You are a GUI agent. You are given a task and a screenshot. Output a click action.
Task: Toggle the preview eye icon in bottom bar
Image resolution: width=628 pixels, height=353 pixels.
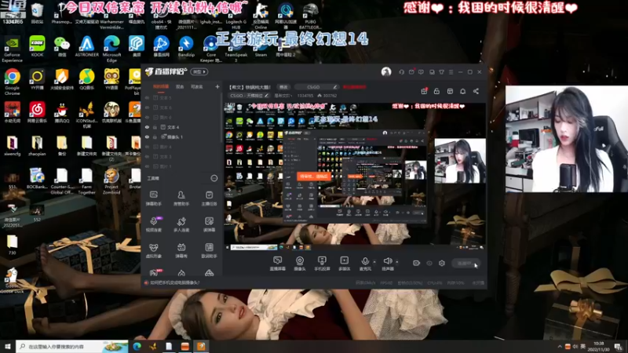click(429, 264)
